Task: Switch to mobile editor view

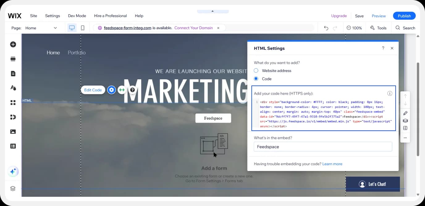Action: (x=82, y=27)
